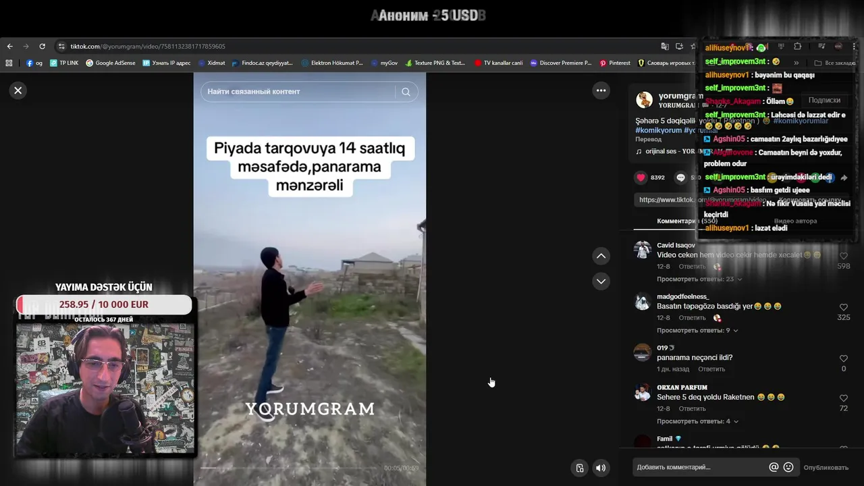This screenshot has width=864, height=486.
Task: Click the bookmarks overflow chevron
Action: 796,63
